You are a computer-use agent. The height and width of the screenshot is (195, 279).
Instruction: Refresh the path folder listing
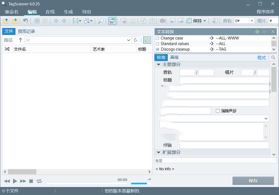click(x=135, y=40)
